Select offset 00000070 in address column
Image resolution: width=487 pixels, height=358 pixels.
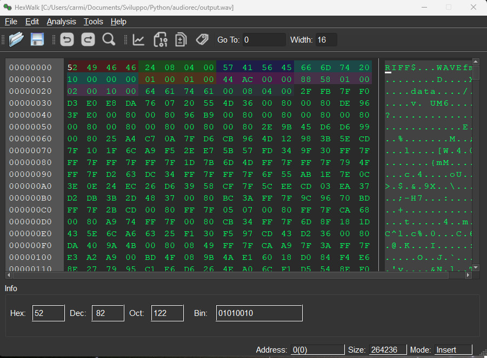coord(30,150)
